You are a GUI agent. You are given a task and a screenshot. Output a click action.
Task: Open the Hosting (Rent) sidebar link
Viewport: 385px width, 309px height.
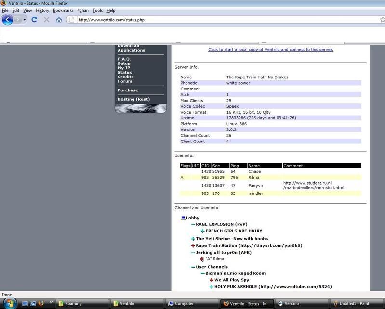(133, 99)
